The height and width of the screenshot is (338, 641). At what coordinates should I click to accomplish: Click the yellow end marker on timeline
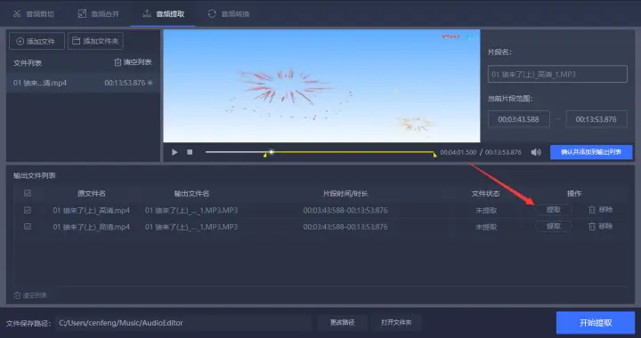[435, 155]
